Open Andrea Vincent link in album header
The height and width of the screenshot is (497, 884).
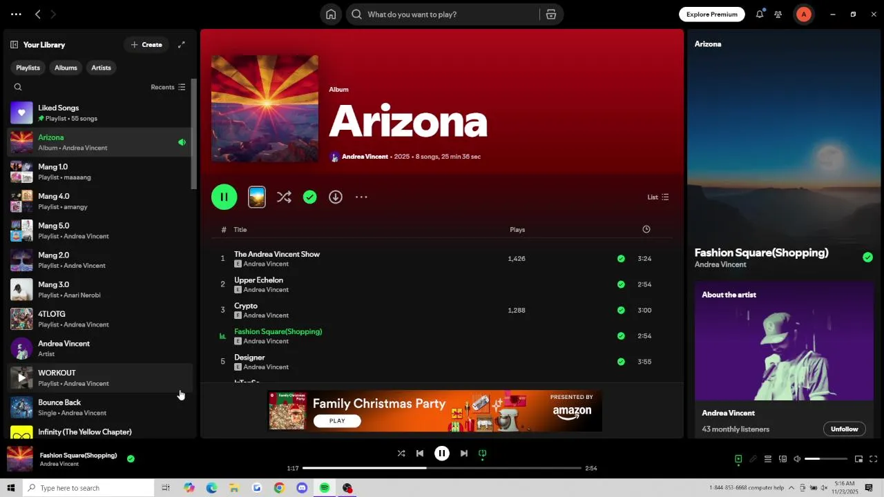pos(365,157)
